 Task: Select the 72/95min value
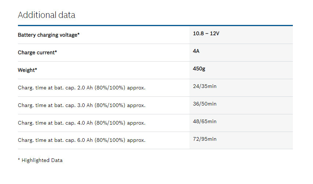[x=205, y=139]
